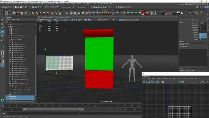The height and width of the screenshot is (118, 209).
Task: Click the Scale X value field in Channel Box
Action: coord(202,34)
